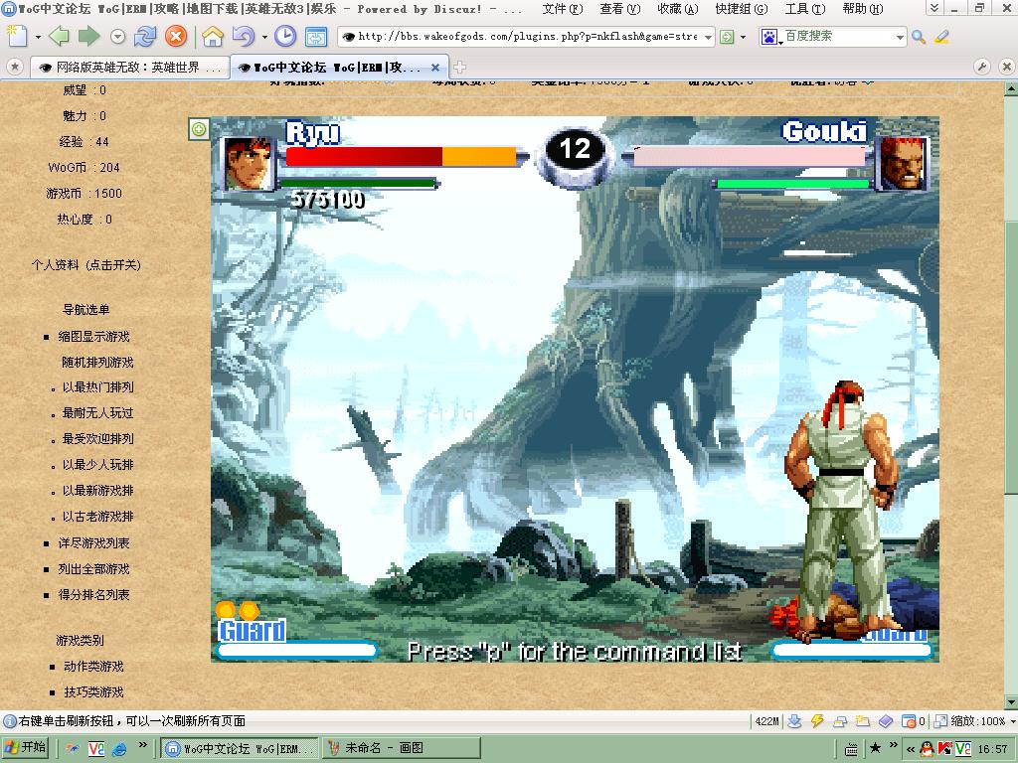Open the 开始 Start button

(25, 748)
